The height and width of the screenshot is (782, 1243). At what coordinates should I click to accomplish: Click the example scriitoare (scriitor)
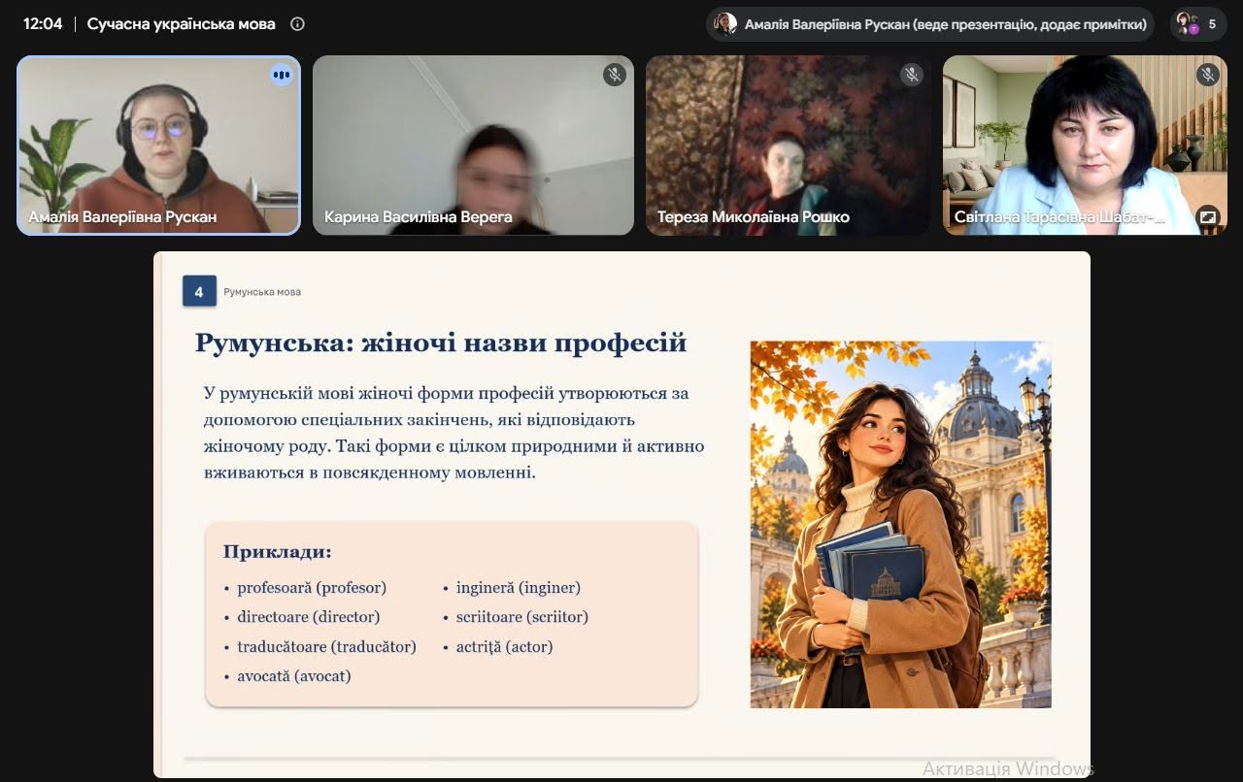522,617
